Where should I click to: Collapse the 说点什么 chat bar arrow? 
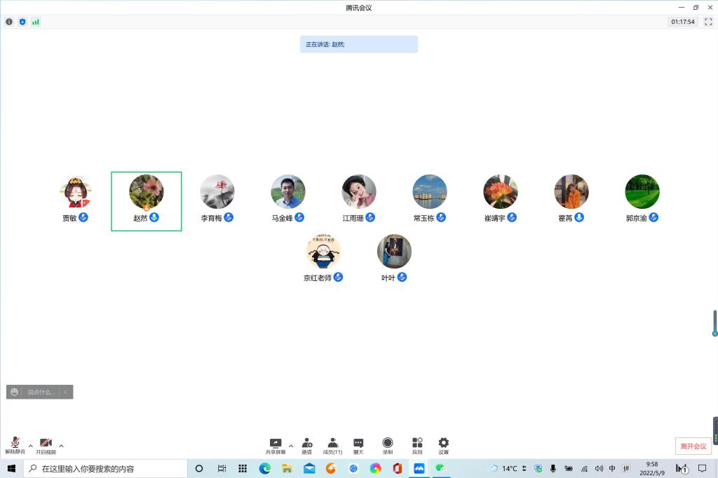coord(66,392)
